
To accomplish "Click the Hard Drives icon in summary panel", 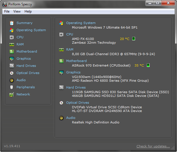I will pyautogui.click(x=61, y=87).
